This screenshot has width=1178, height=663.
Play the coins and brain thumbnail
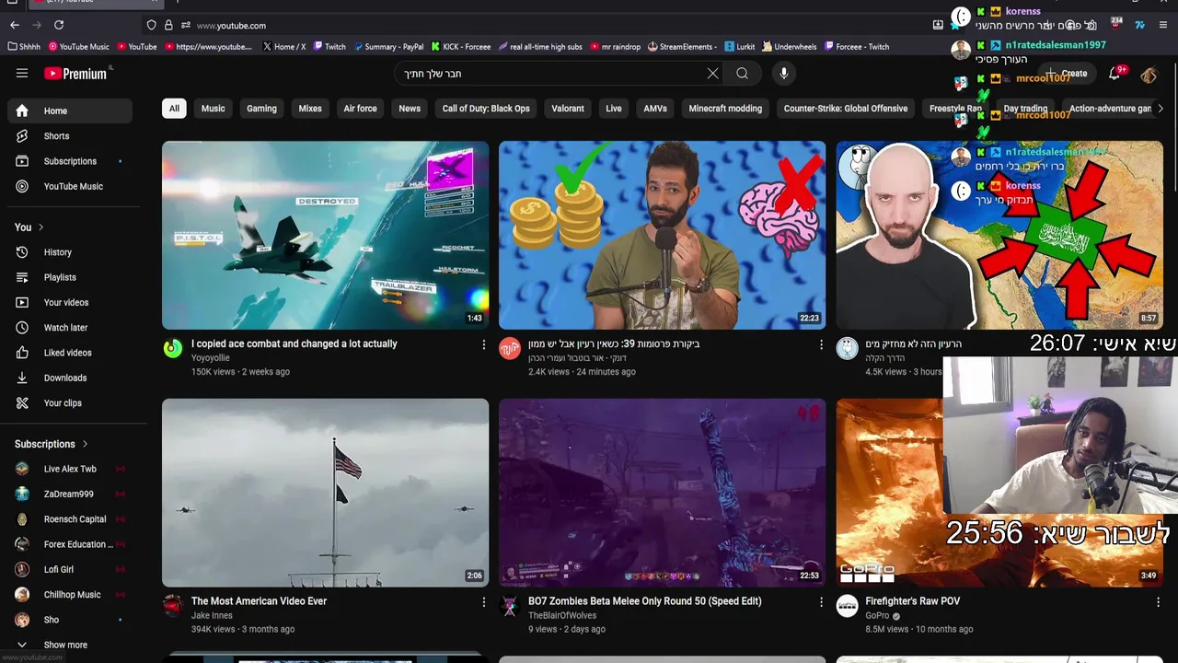point(663,235)
